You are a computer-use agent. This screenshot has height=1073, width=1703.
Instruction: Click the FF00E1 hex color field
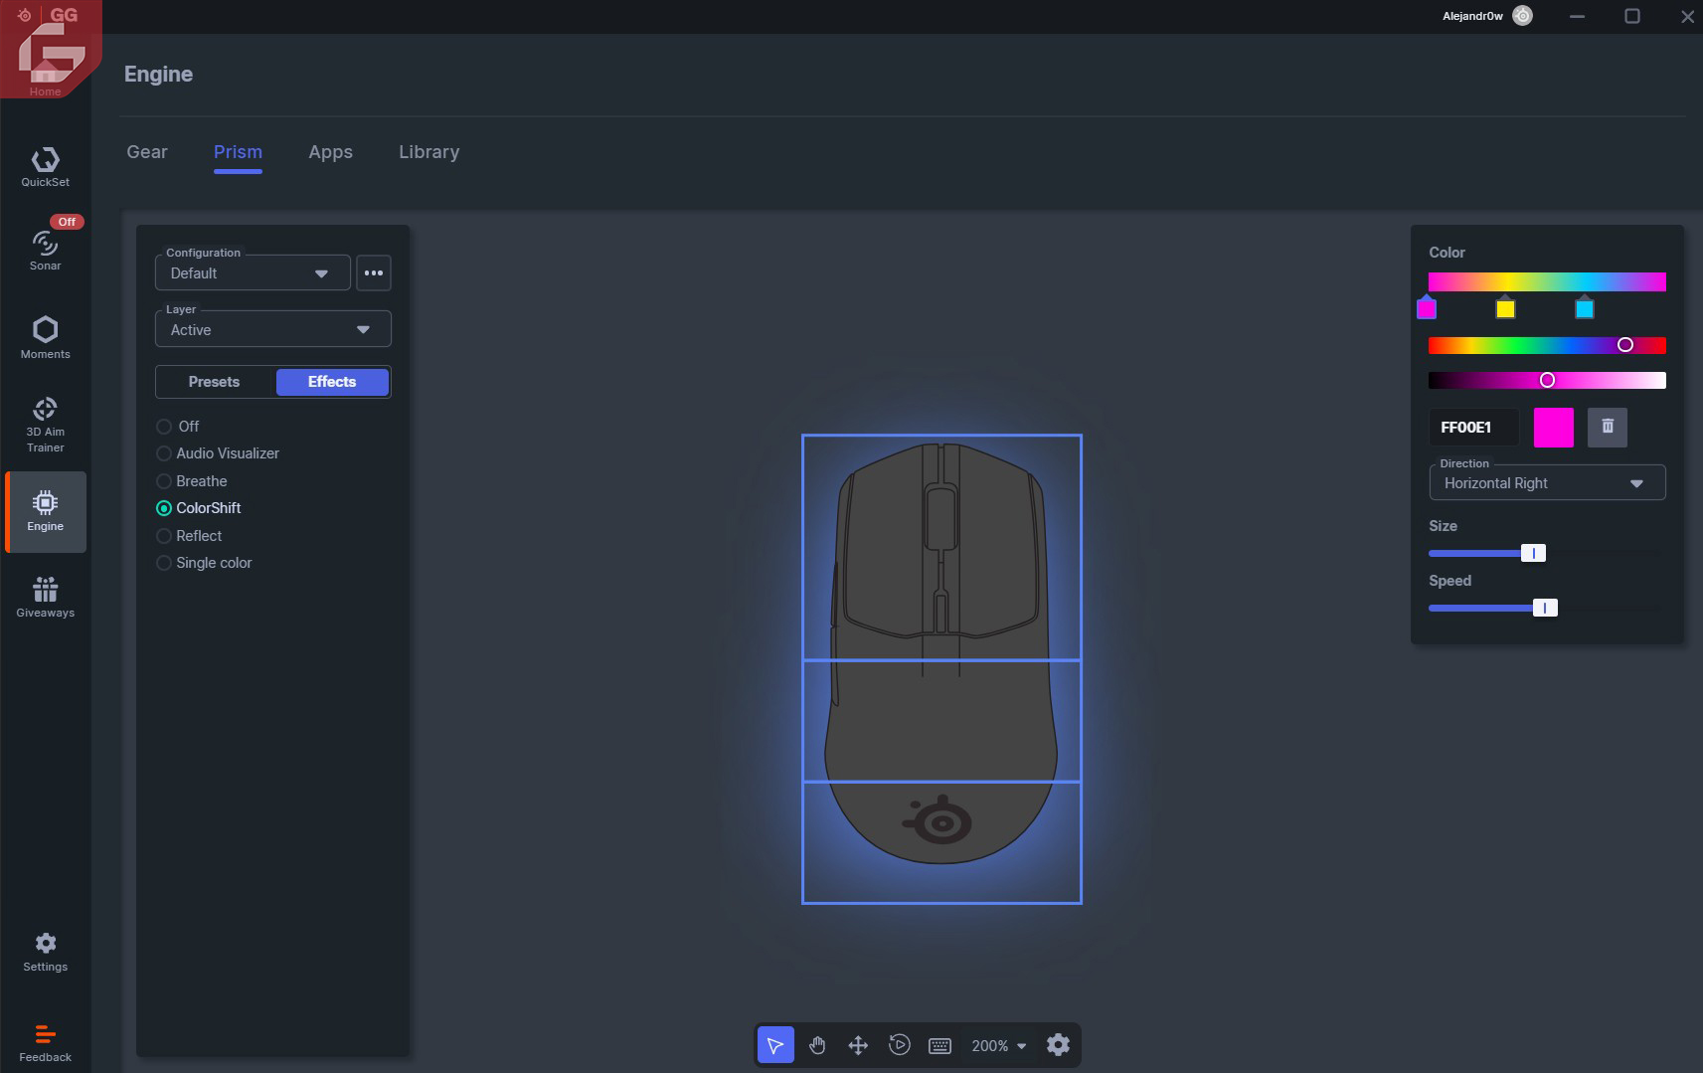1473,427
